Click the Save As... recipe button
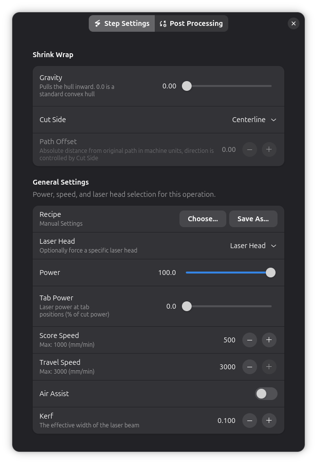 click(x=253, y=219)
